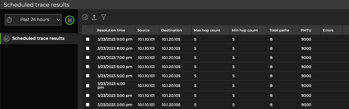Select Scheduled trace results in sidebar
Viewport: 349px width, 109px height.
38,38
